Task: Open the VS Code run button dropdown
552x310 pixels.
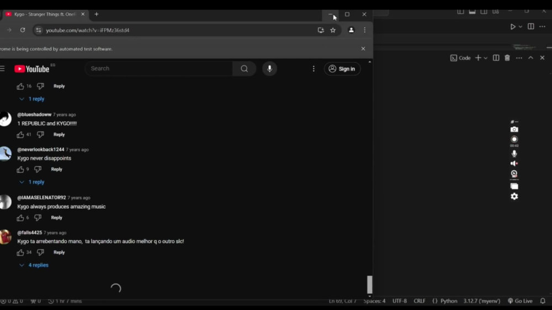Action: pyautogui.click(x=521, y=26)
